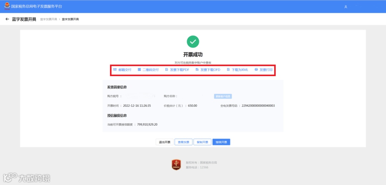Image resolution: width=386 pixels, height=185 pixels.
Task: Go to 蓝字发票开具 parent breadcrumb
Action: pyautogui.click(x=49, y=19)
